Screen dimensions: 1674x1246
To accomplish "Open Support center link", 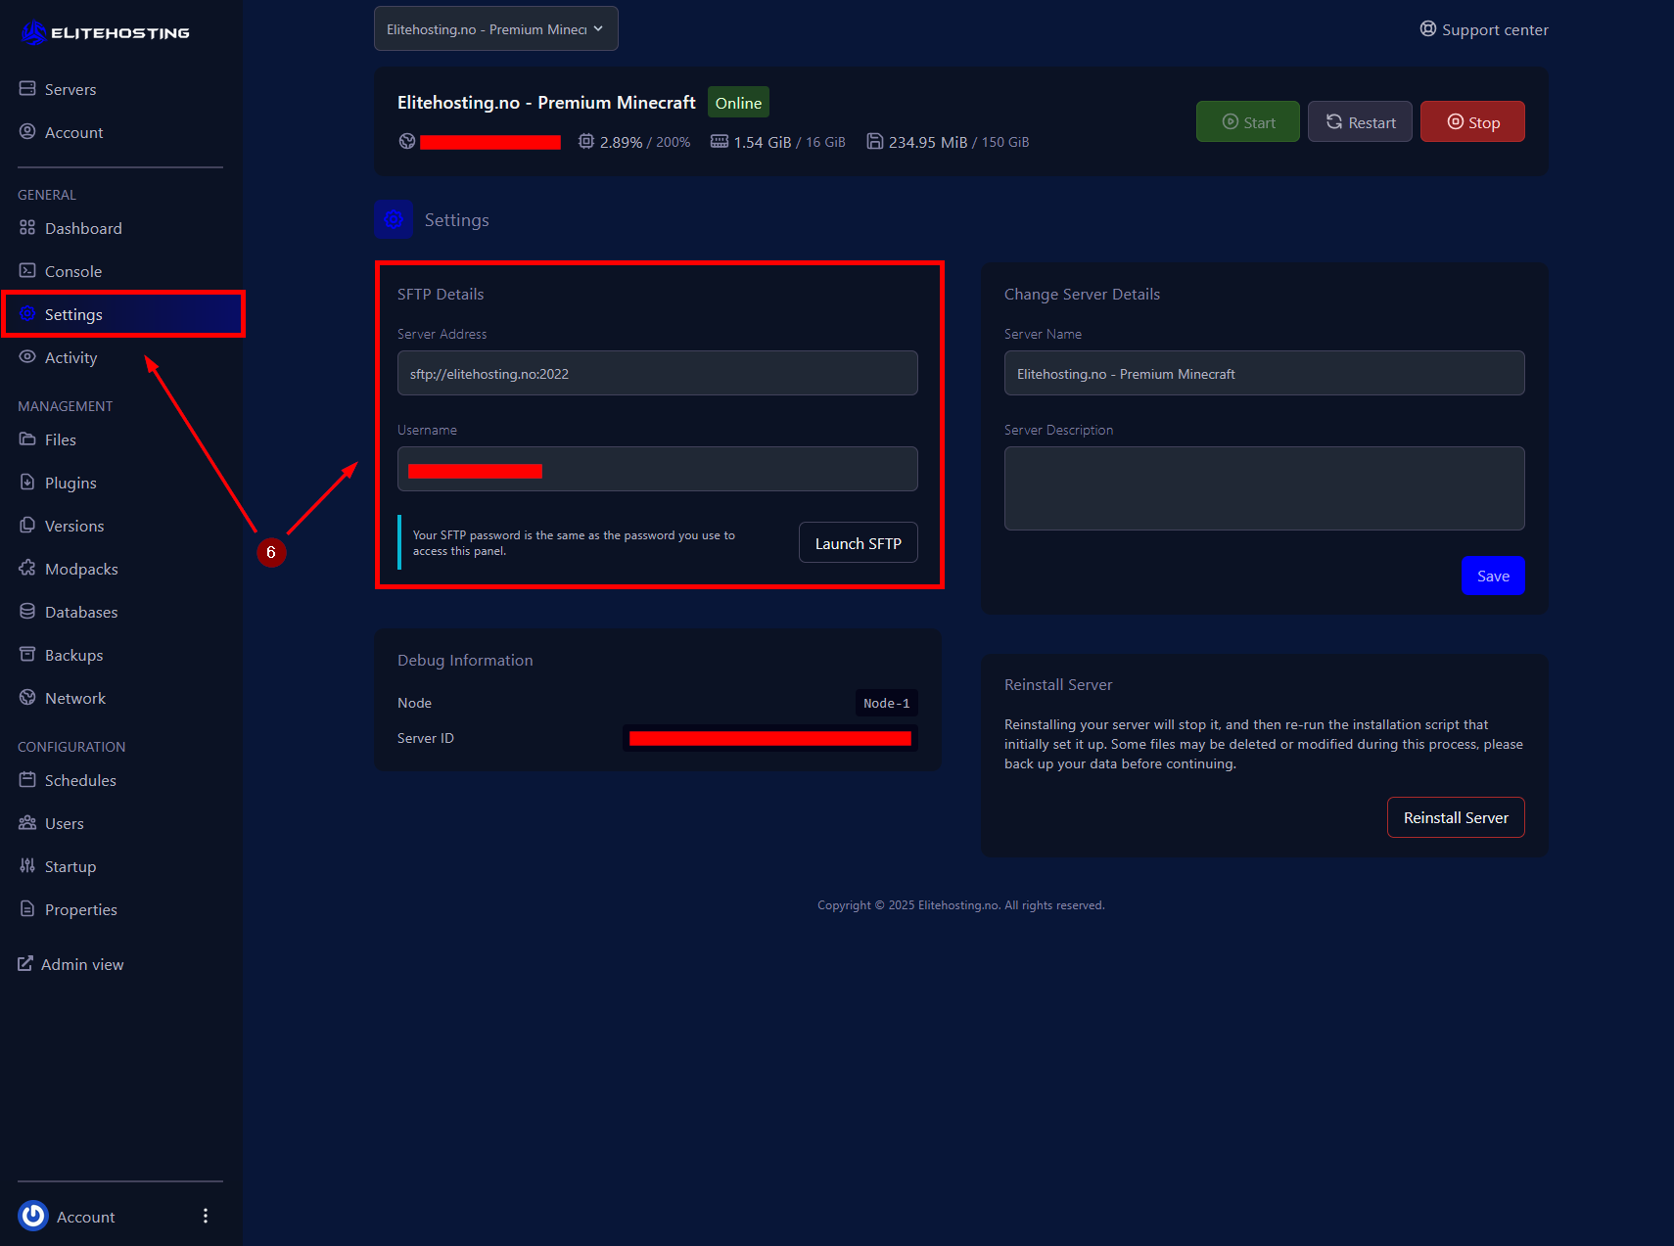I will coord(1484,29).
